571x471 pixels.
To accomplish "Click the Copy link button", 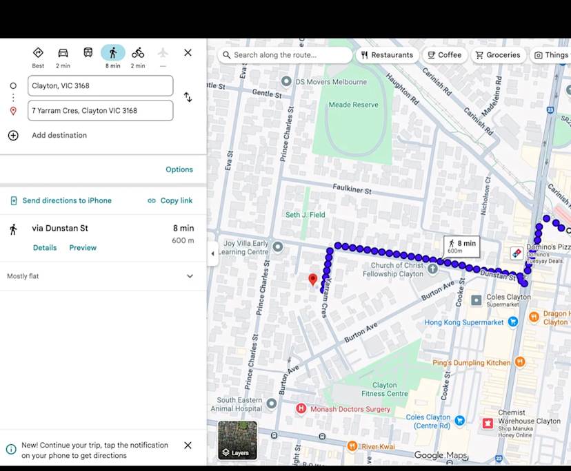I will click(x=170, y=200).
